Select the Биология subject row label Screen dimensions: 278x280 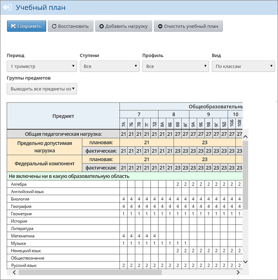[20, 199]
